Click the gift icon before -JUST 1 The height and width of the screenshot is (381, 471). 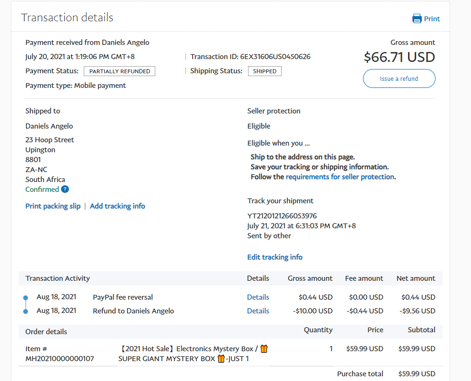tap(221, 359)
